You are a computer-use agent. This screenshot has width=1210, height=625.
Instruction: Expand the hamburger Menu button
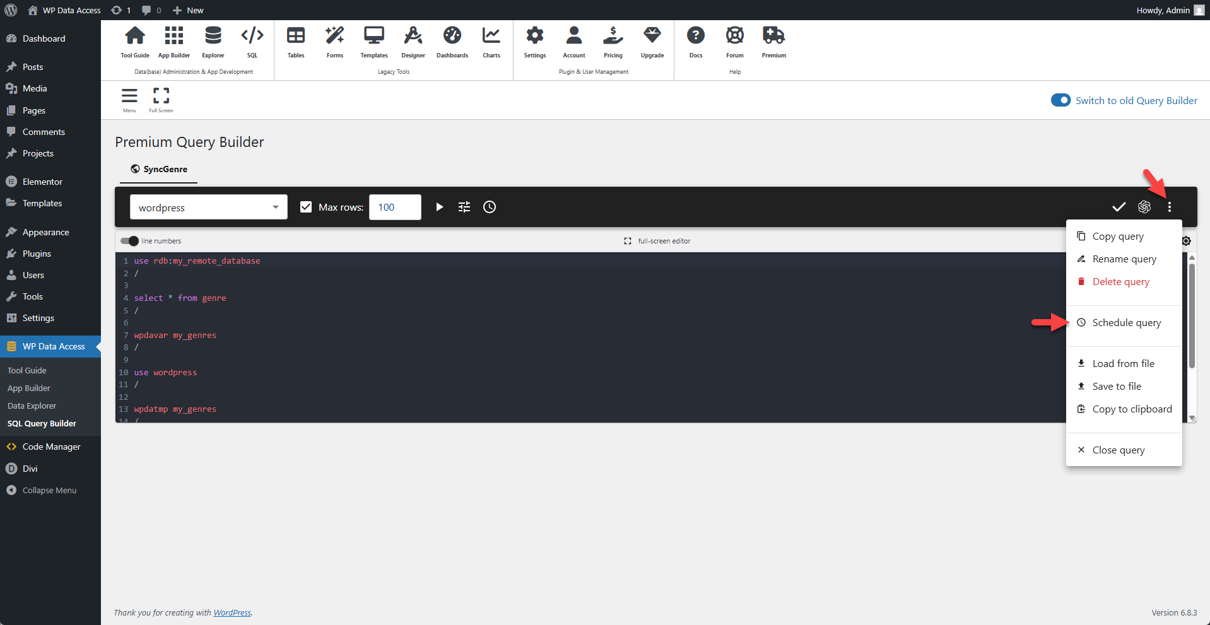129,100
